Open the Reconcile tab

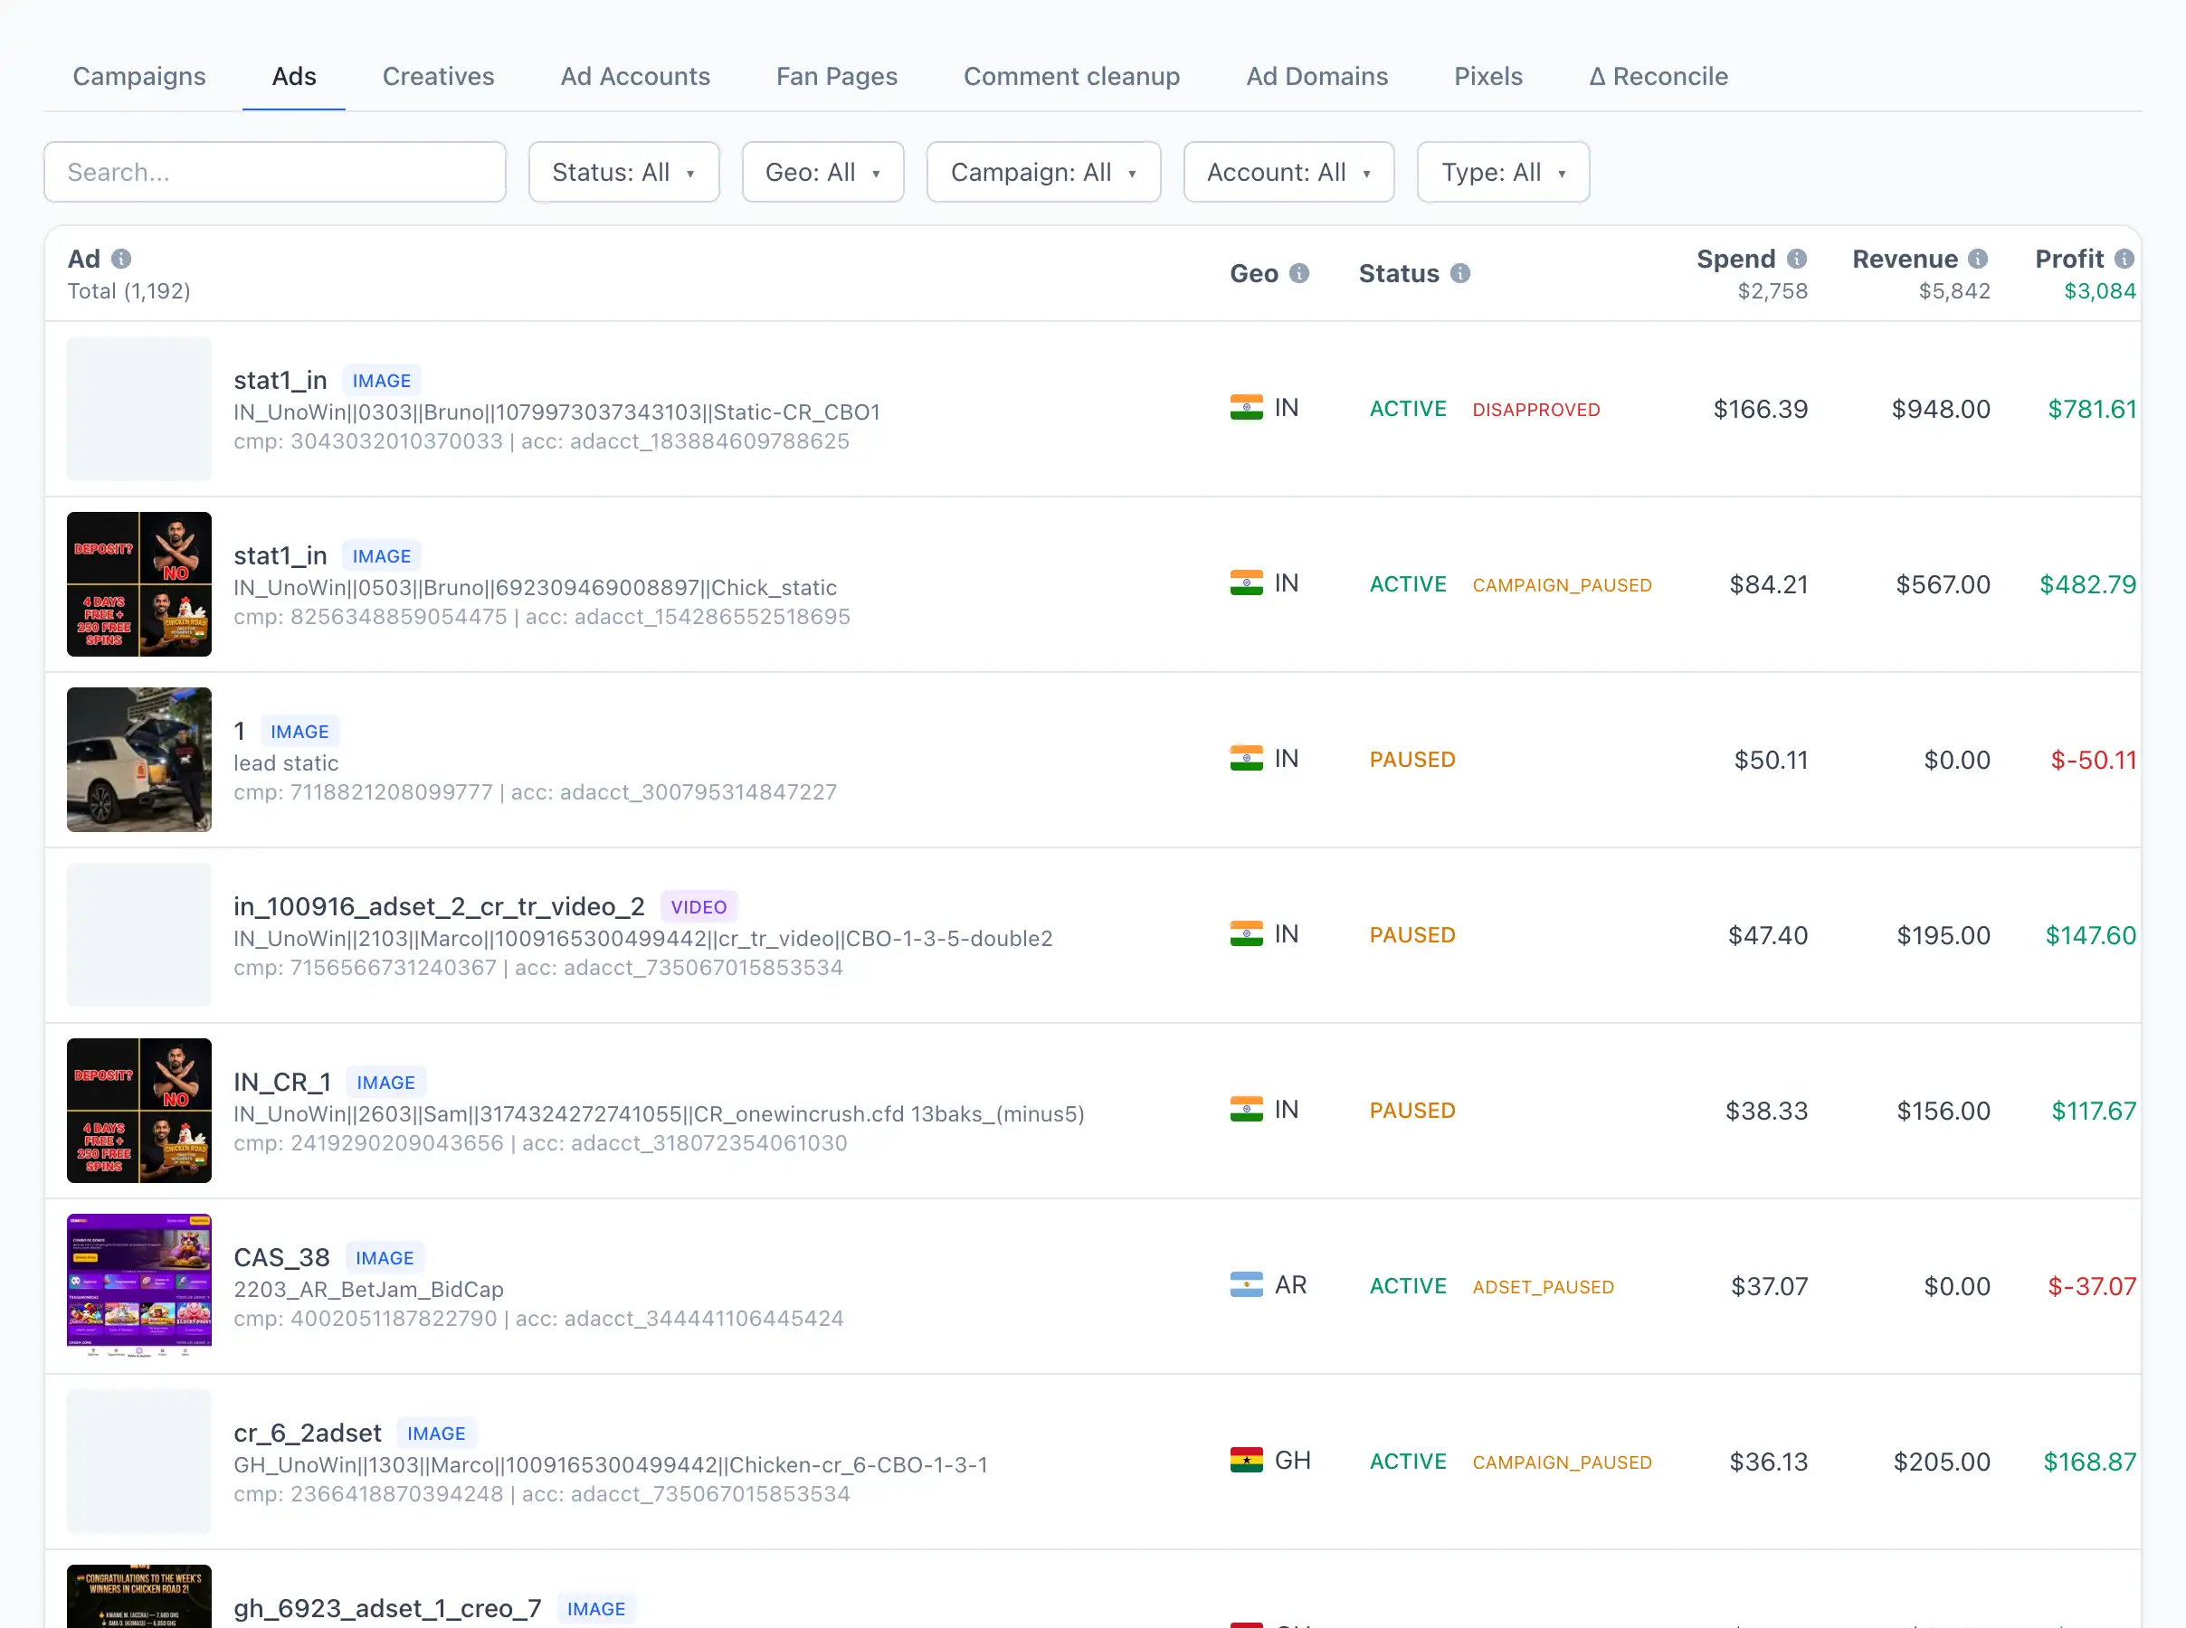coord(1659,77)
